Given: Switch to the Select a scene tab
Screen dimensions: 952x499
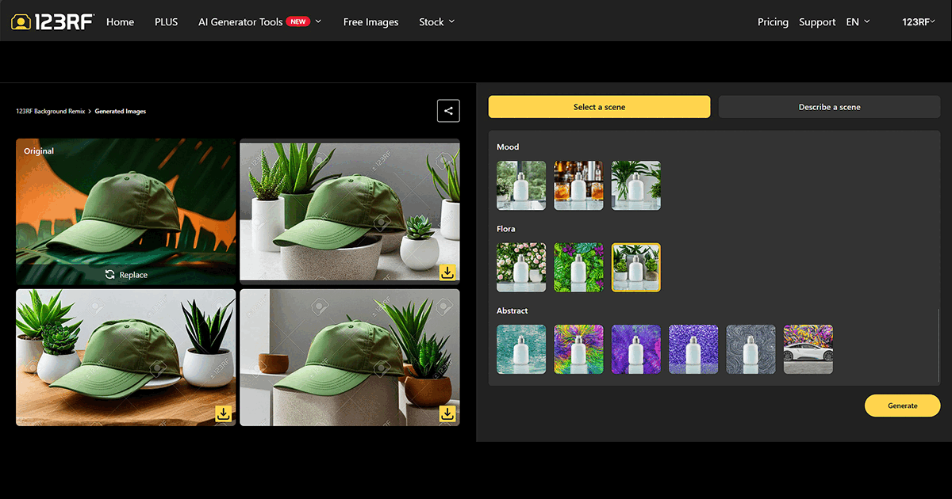Looking at the screenshot, I should coord(599,107).
